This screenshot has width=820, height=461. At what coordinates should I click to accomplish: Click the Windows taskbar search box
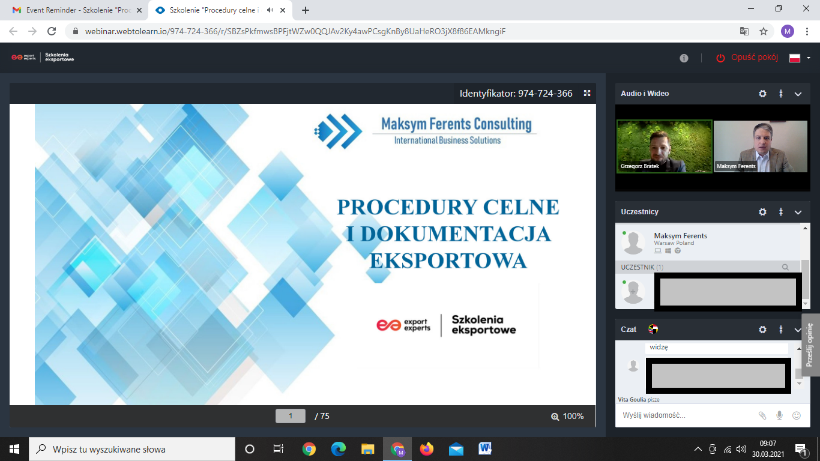[x=132, y=449]
